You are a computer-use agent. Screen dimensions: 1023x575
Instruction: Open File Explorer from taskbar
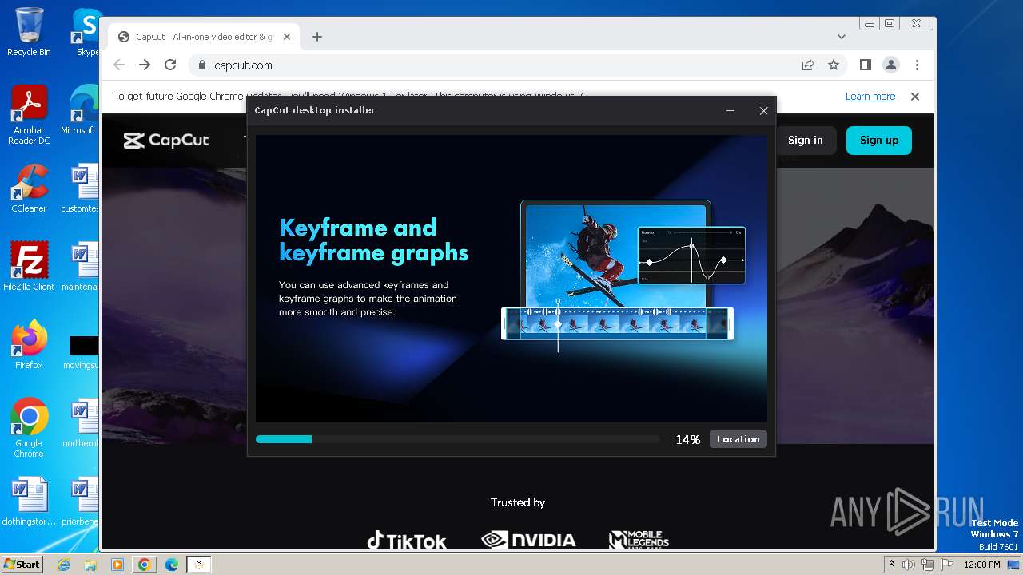90,565
